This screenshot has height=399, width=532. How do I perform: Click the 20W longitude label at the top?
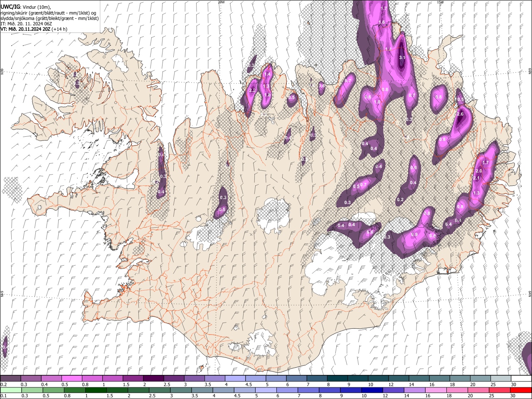coord(221,2)
